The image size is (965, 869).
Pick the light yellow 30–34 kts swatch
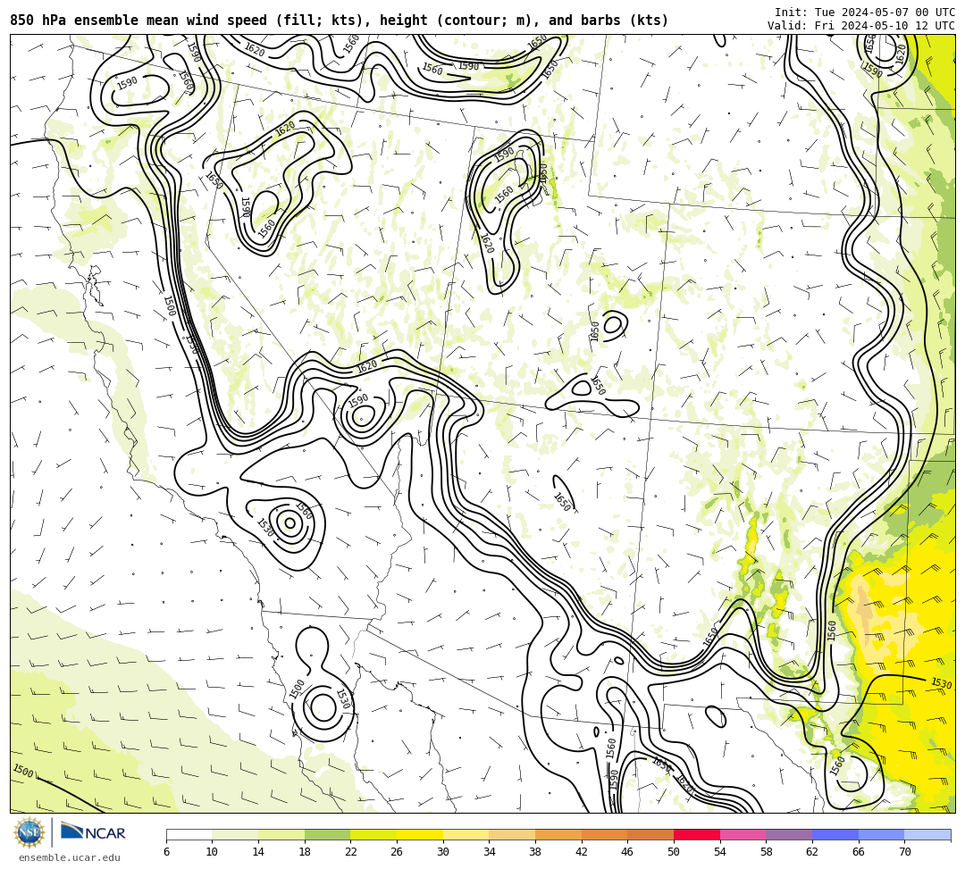tap(466, 834)
